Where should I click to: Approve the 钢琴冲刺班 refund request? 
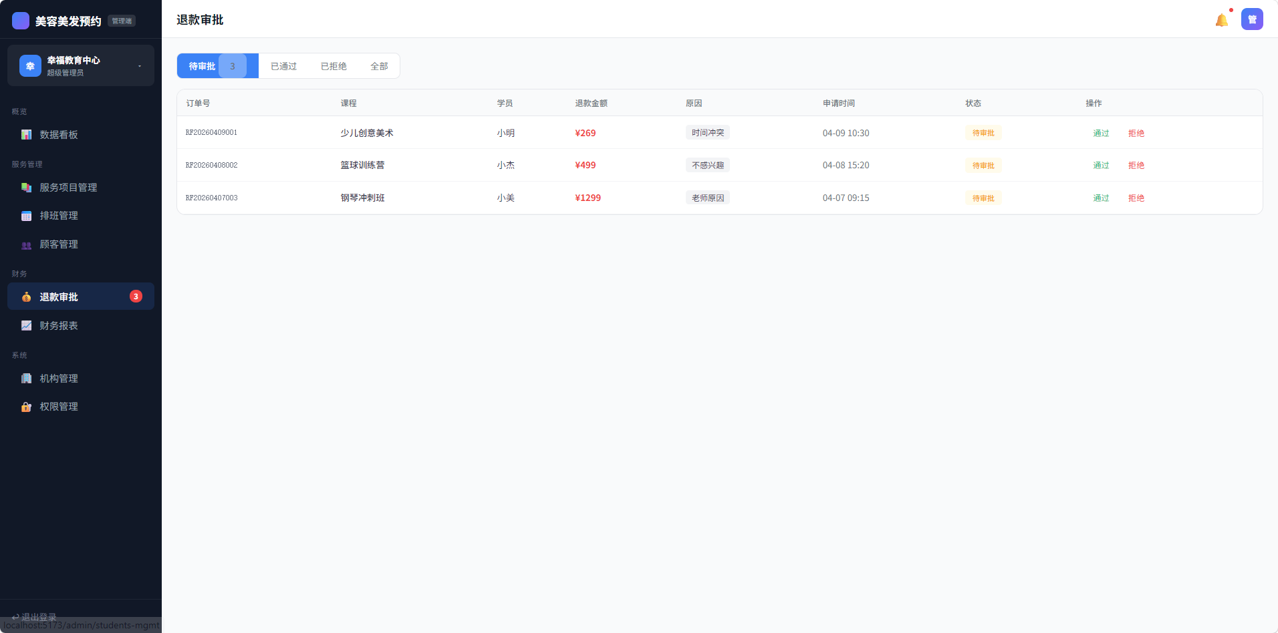(1101, 198)
